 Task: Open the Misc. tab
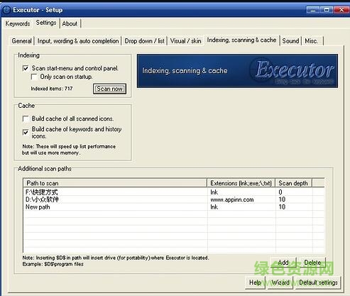tap(311, 41)
